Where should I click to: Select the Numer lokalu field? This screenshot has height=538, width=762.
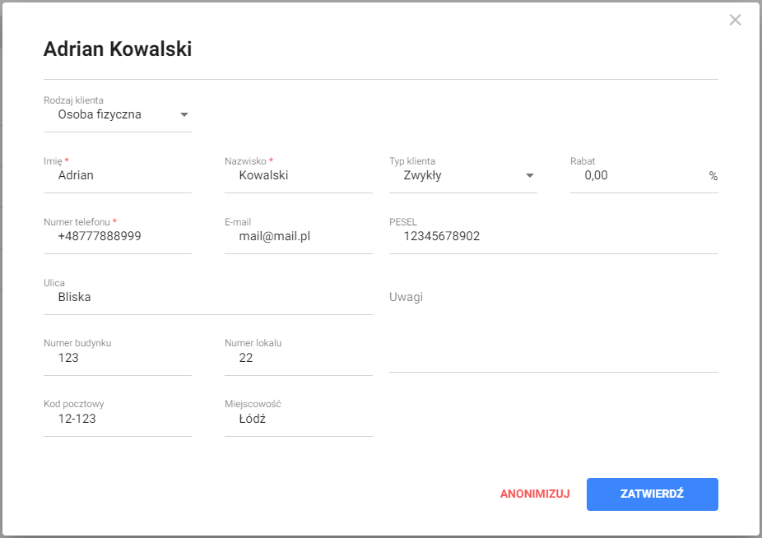click(x=298, y=358)
